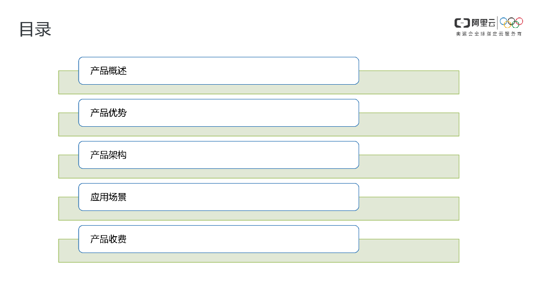Select the green bar behind 产品优势

click(x=409, y=125)
